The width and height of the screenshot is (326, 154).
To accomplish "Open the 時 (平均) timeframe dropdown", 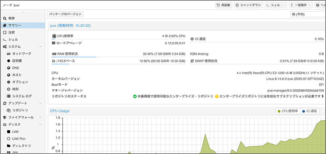I will tap(308, 14).
